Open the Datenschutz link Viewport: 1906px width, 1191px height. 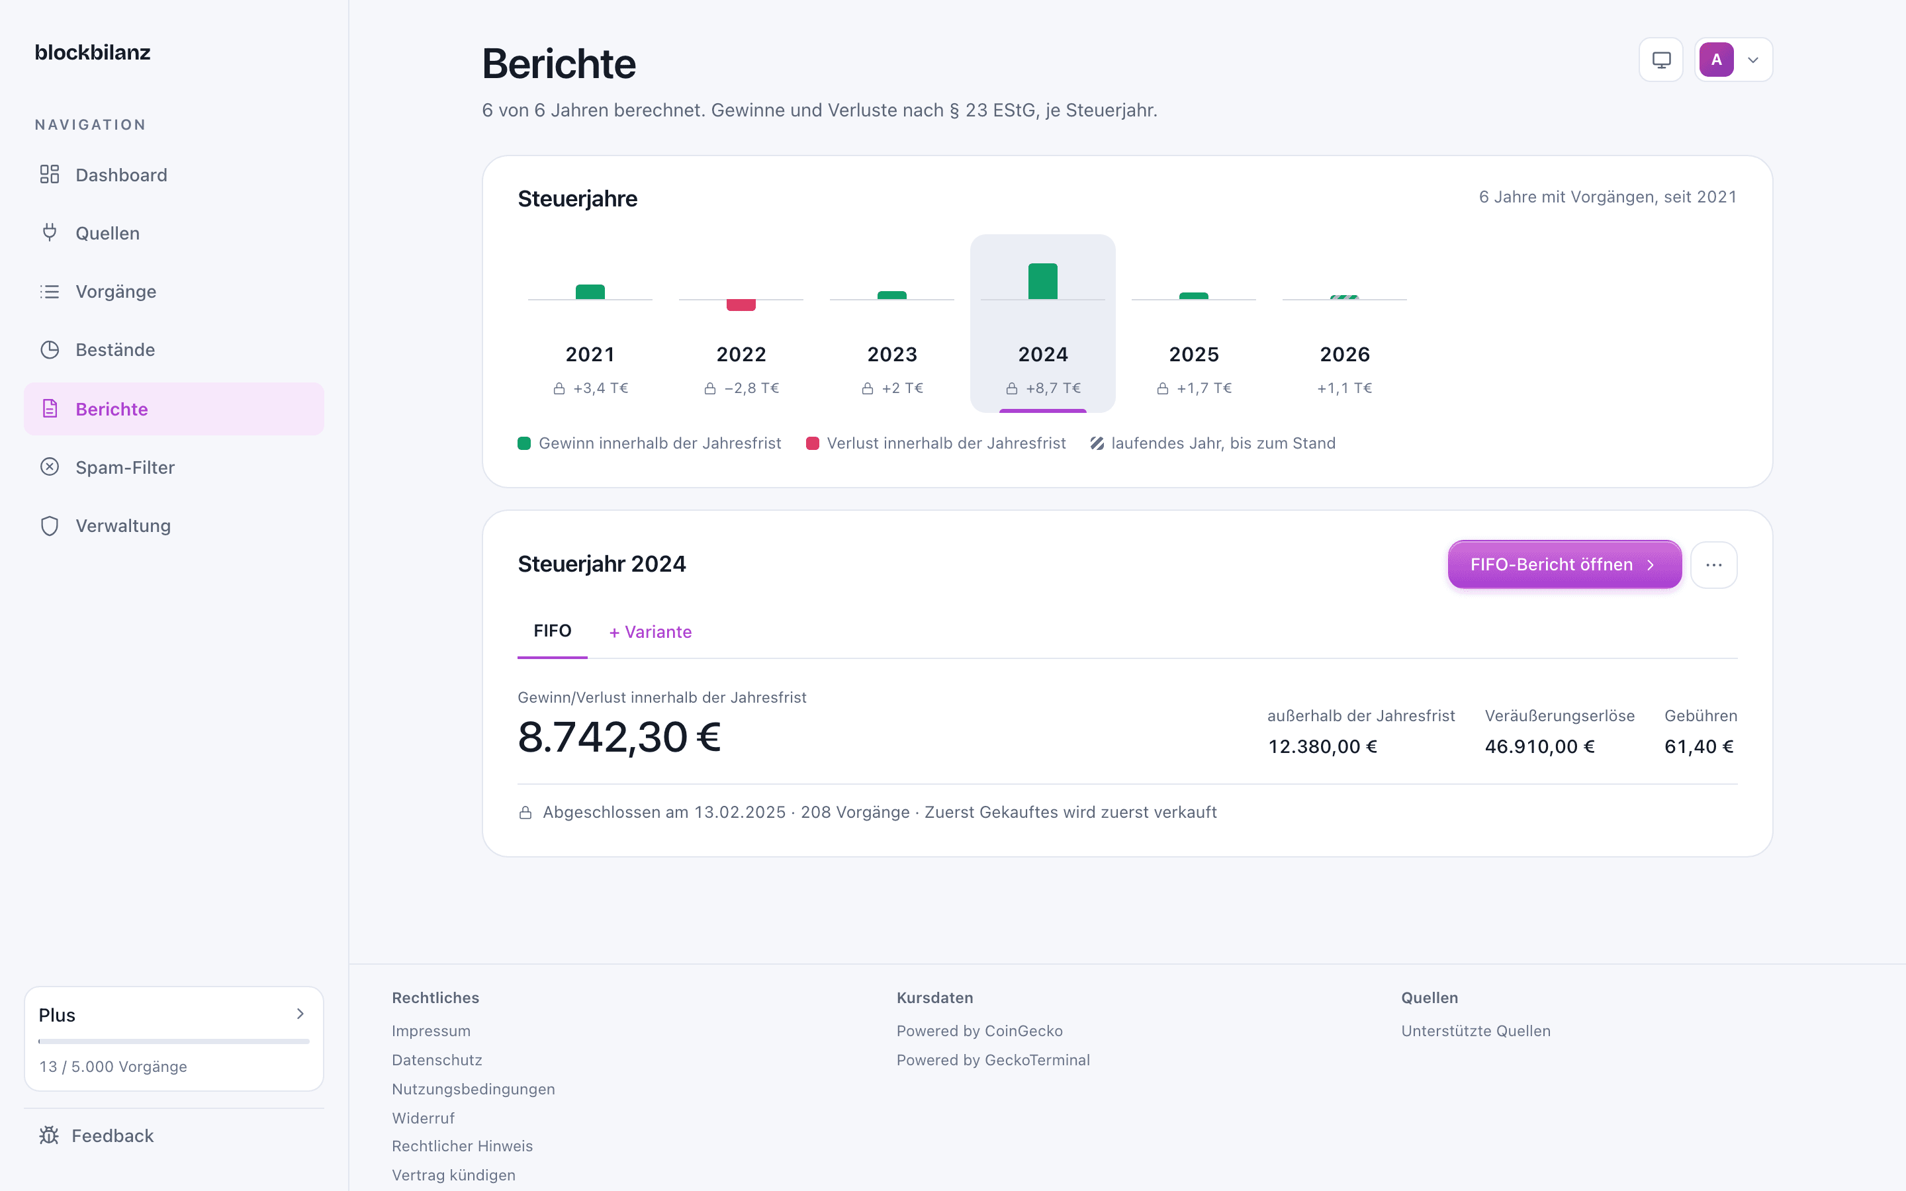click(x=437, y=1059)
